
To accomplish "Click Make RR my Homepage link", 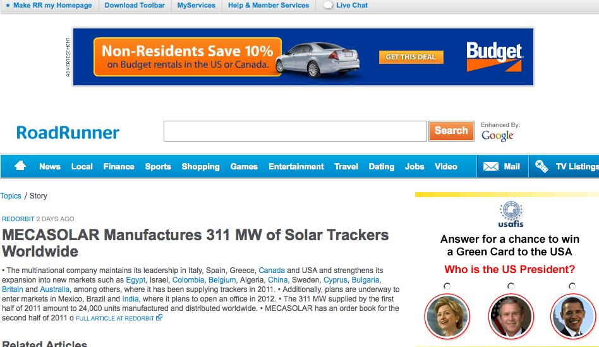I will coord(52,5).
